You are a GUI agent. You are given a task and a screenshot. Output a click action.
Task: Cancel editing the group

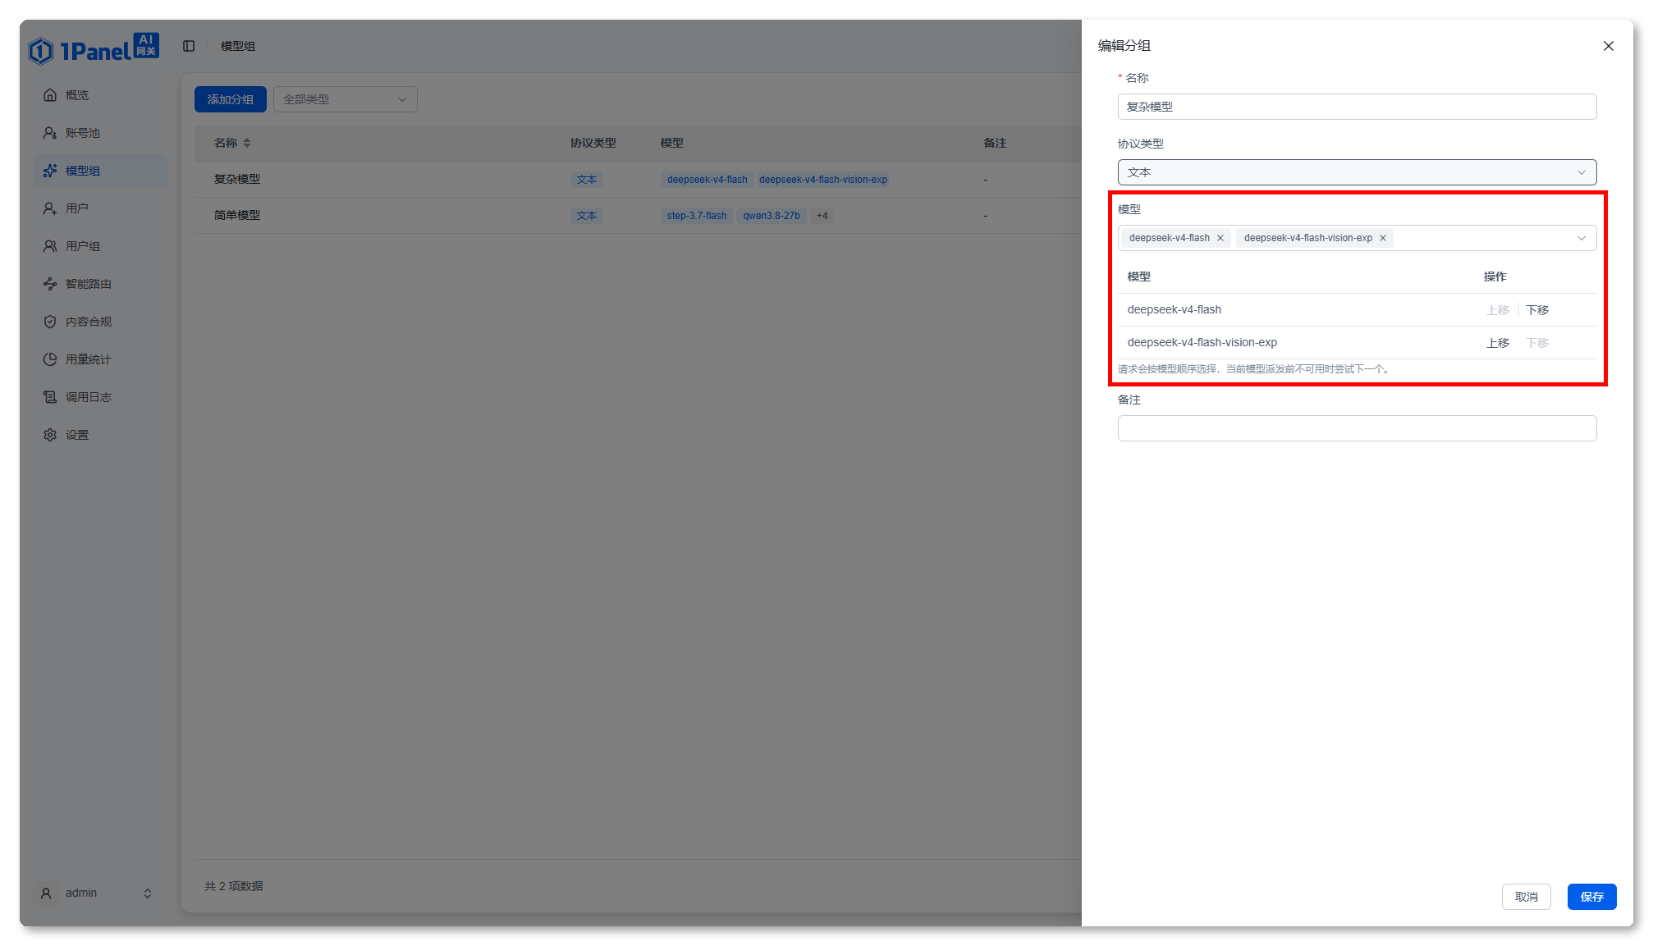coord(1527,897)
